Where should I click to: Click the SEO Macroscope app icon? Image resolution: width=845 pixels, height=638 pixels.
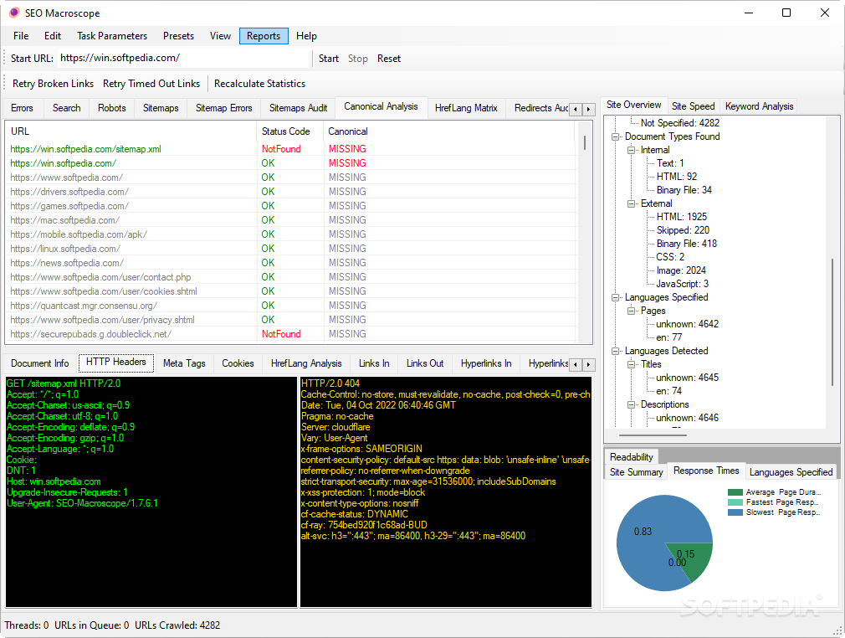coord(14,13)
